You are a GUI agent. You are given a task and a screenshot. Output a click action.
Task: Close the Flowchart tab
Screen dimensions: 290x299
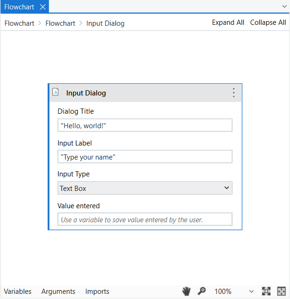[x=42, y=7]
